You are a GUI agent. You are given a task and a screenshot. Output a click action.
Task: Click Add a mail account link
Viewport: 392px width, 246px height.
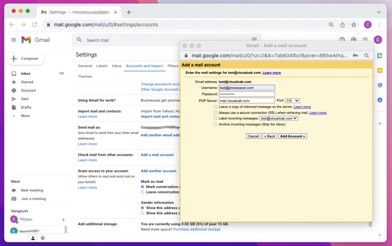pyautogui.click(x=157, y=155)
